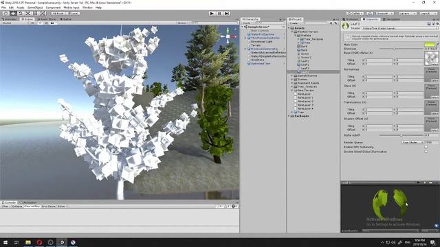This screenshot has height=247, width=440.
Task: Click the Play button
Action: [x=212, y=14]
